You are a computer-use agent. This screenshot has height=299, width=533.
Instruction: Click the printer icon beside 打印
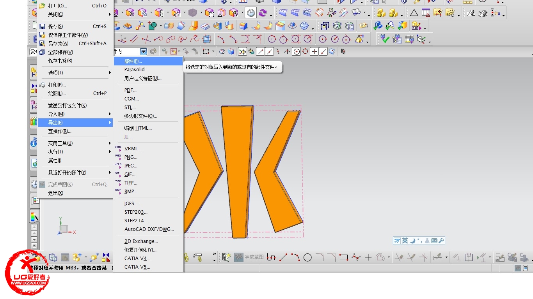[x=42, y=85]
